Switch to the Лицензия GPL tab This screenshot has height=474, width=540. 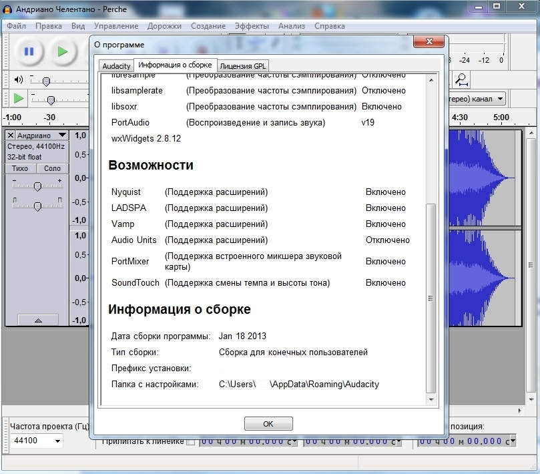(243, 66)
